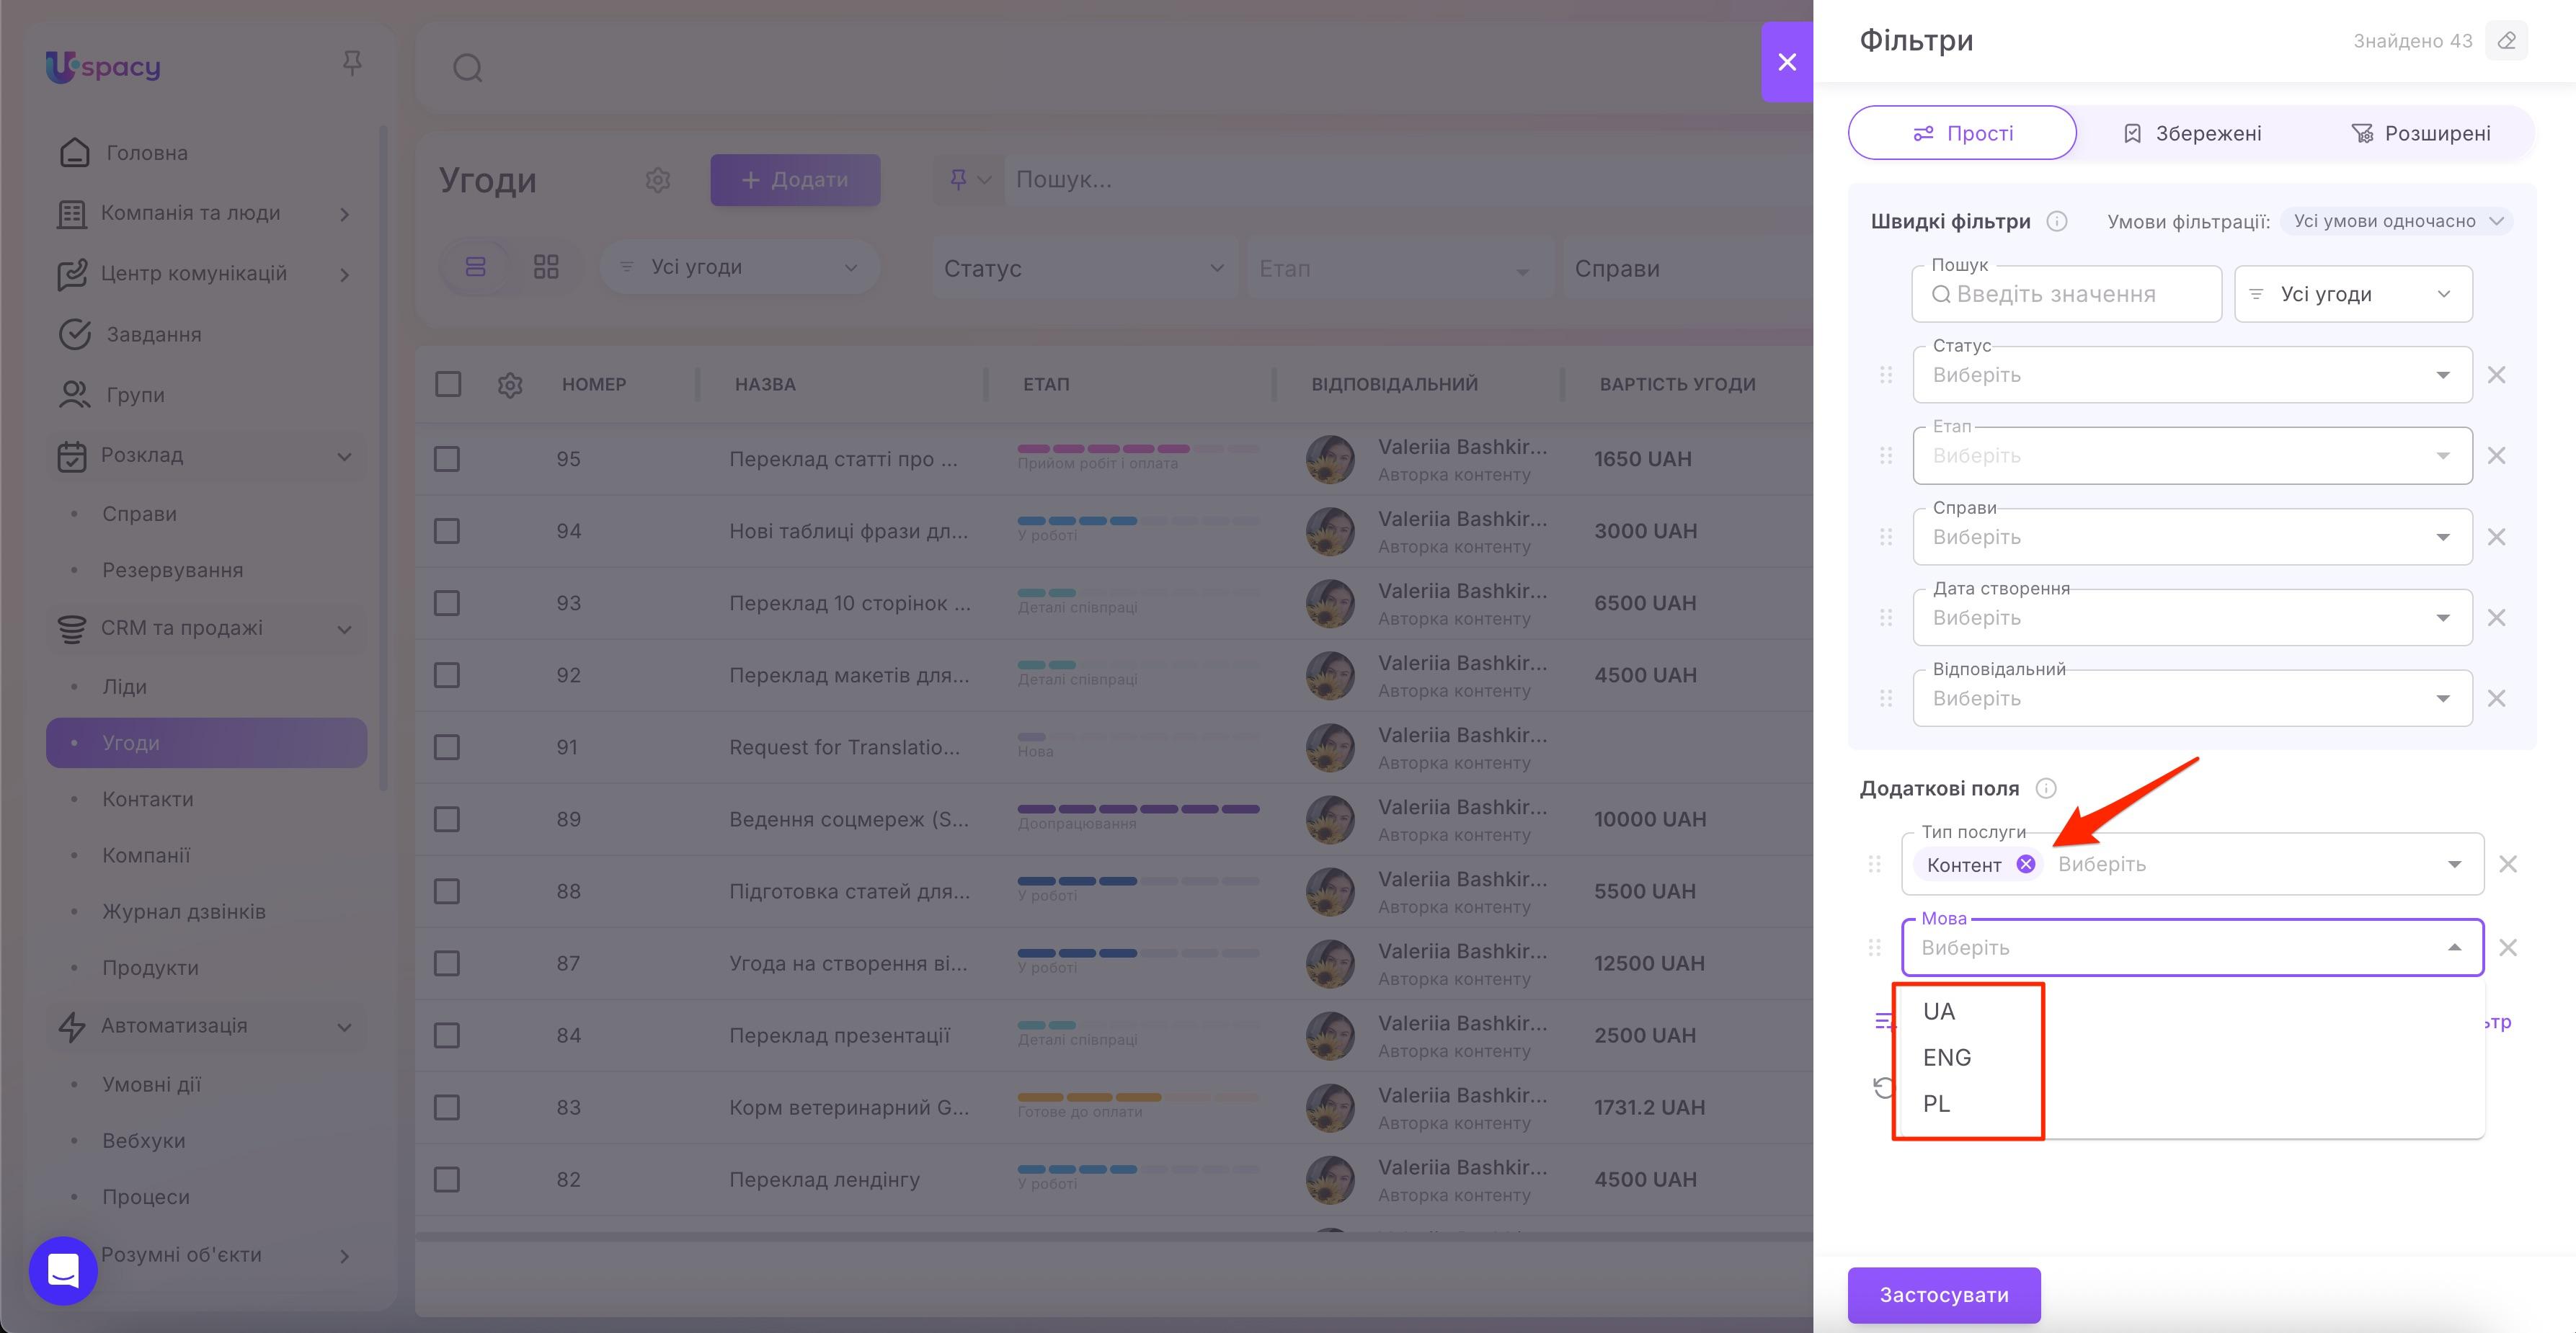Remove the Контент chip from Тип послуги

[2025, 864]
